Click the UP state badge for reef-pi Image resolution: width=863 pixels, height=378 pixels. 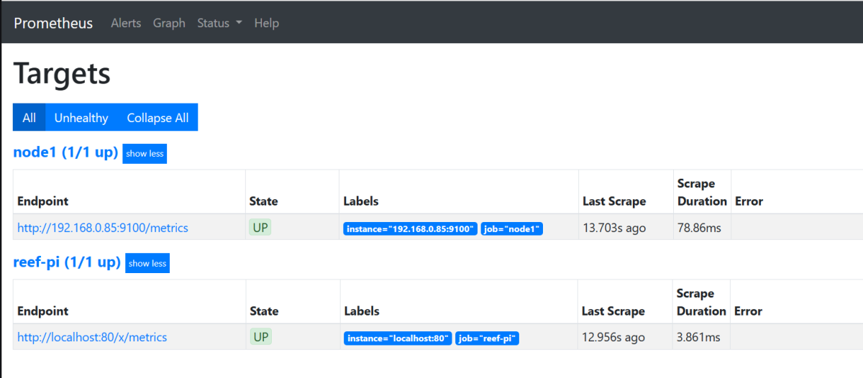[x=261, y=337]
